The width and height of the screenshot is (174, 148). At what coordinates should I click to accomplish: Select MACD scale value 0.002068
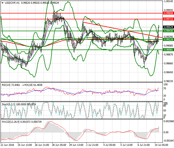(169, 121)
